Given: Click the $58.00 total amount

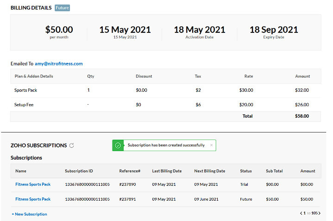Looking at the screenshot, I should point(302,116).
